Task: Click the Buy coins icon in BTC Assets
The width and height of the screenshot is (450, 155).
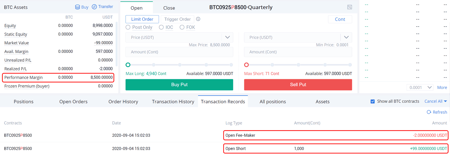Action: click(77, 7)
